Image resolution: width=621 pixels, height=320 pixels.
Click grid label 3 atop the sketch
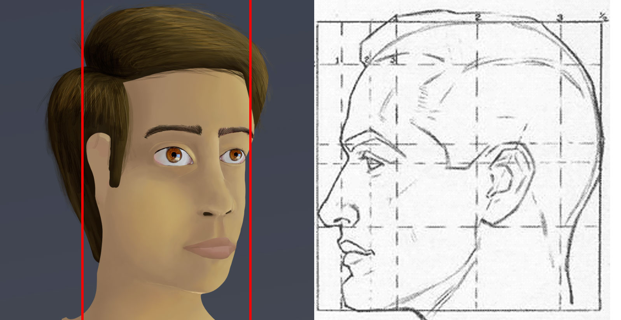(560, 18)
